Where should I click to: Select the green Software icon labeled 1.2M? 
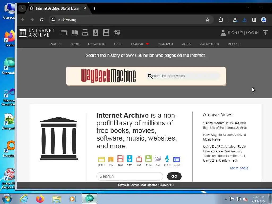pos(148,159)
